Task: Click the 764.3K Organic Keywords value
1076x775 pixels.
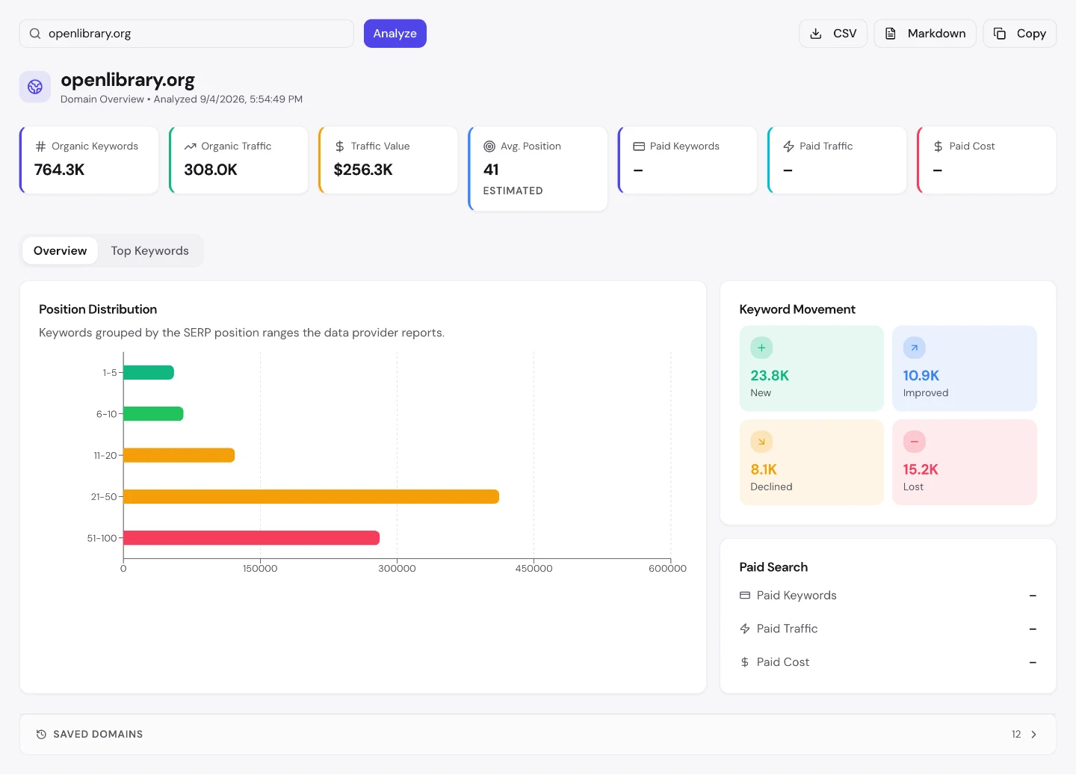Action: pos(60,170)
